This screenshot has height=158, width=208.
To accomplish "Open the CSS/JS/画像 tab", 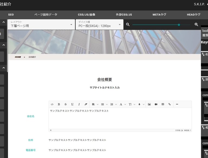I will (86, 15).
